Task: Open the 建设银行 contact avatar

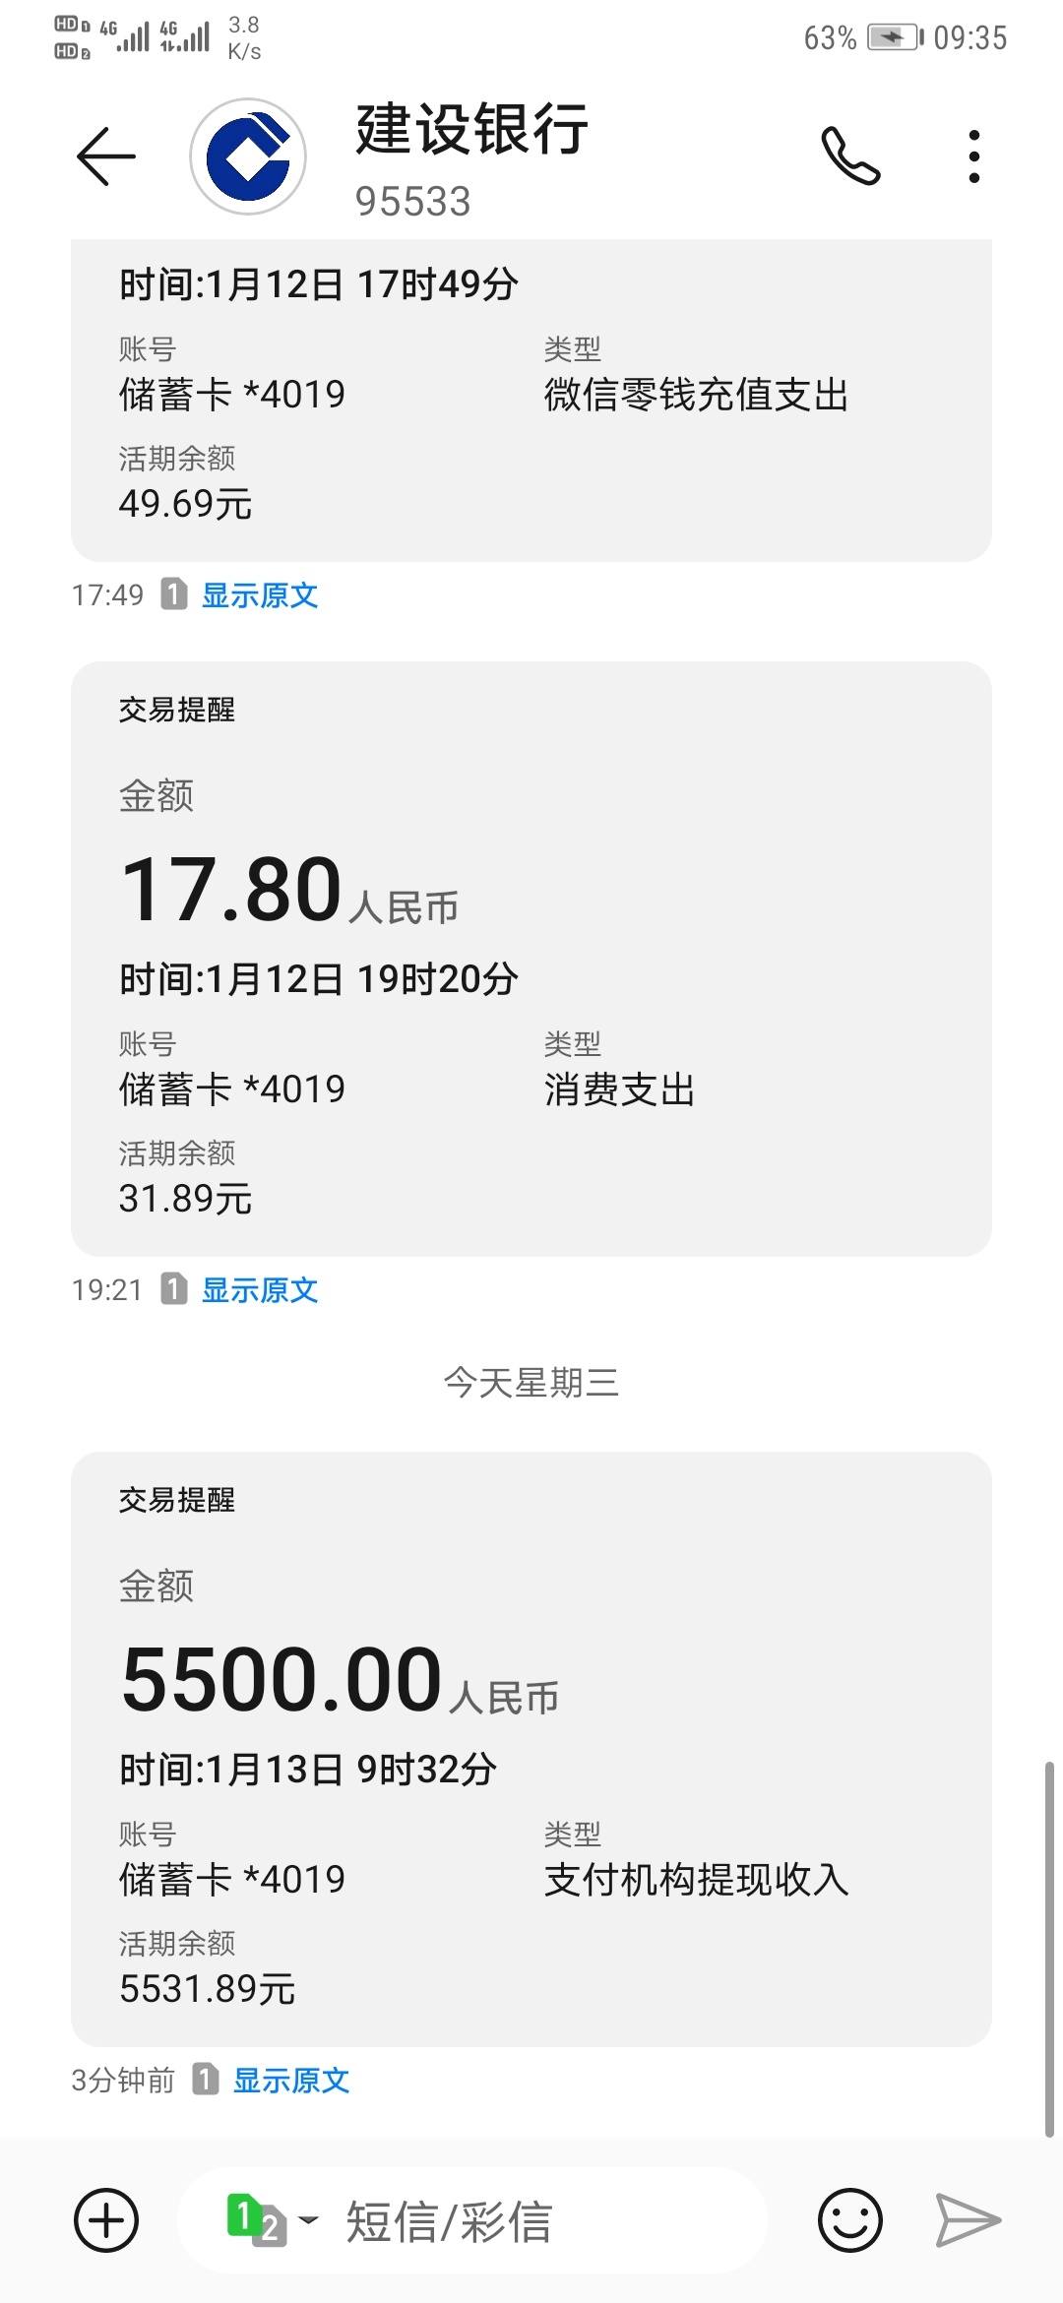Action: tap(248, 156)
